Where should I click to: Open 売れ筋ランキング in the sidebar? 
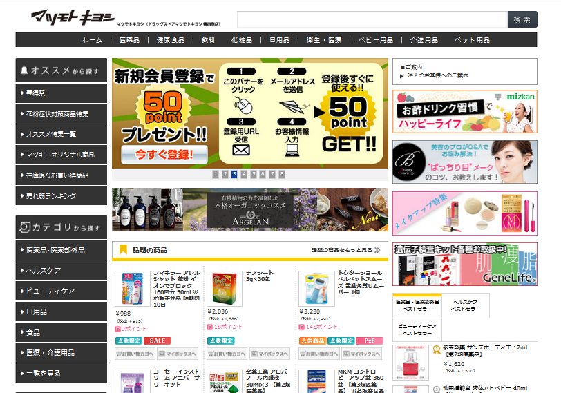[x=61, y=196]
